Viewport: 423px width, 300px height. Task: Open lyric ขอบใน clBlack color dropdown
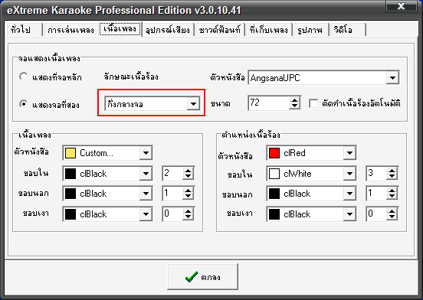[x=146, y=174]
